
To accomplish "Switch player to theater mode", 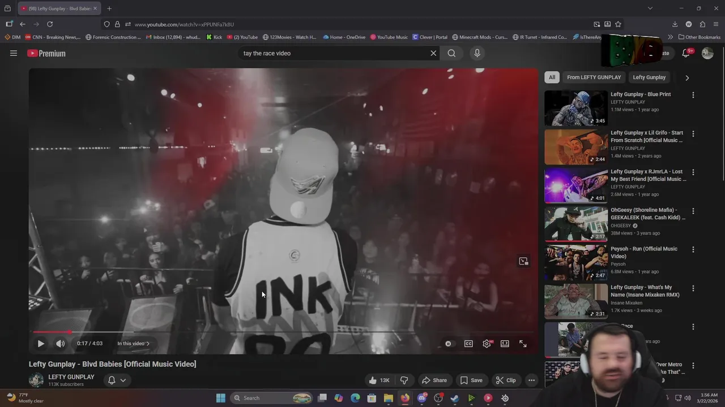I will (x=505, y=344).
